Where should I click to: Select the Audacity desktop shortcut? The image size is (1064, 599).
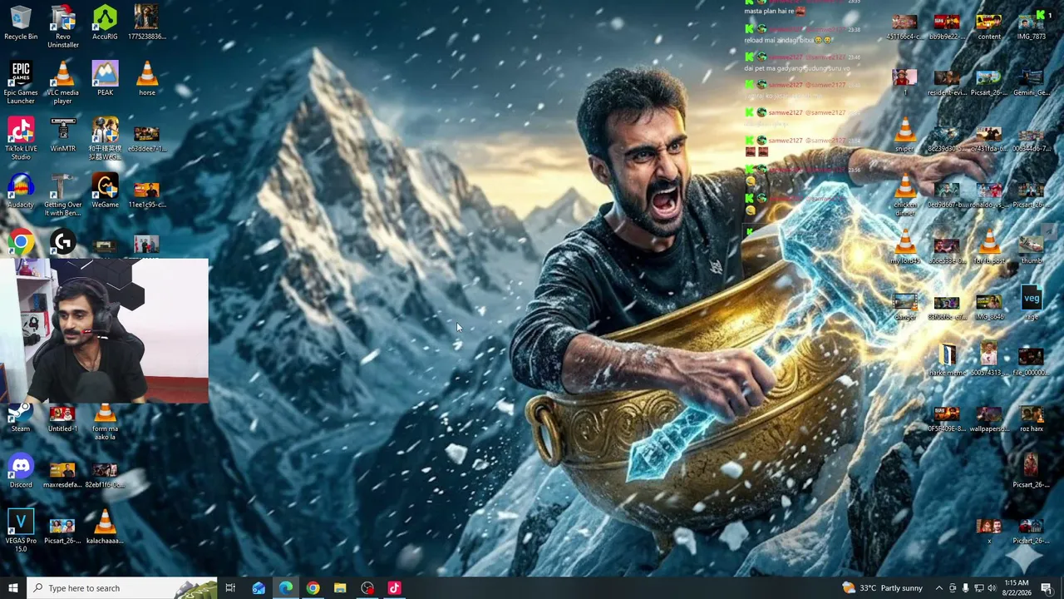[21, 191]
